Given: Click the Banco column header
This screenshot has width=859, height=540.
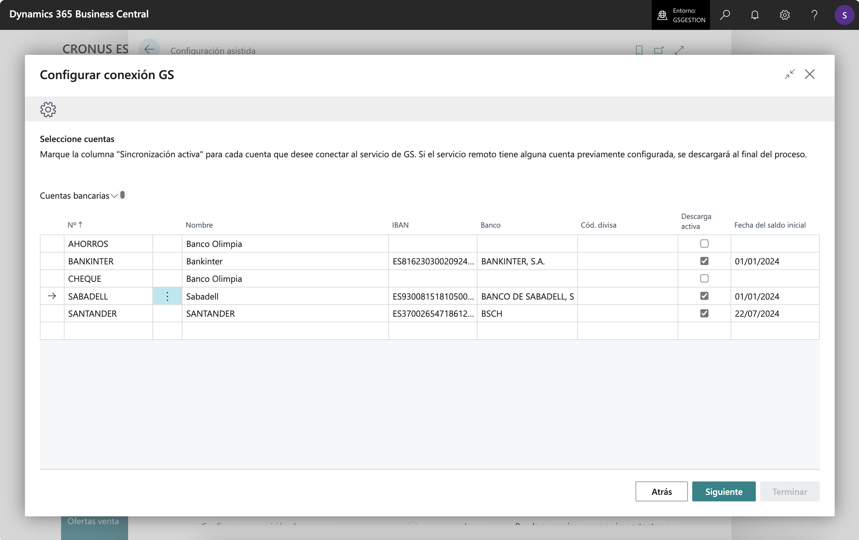Looking at the screenshot, I should [491, 225].
